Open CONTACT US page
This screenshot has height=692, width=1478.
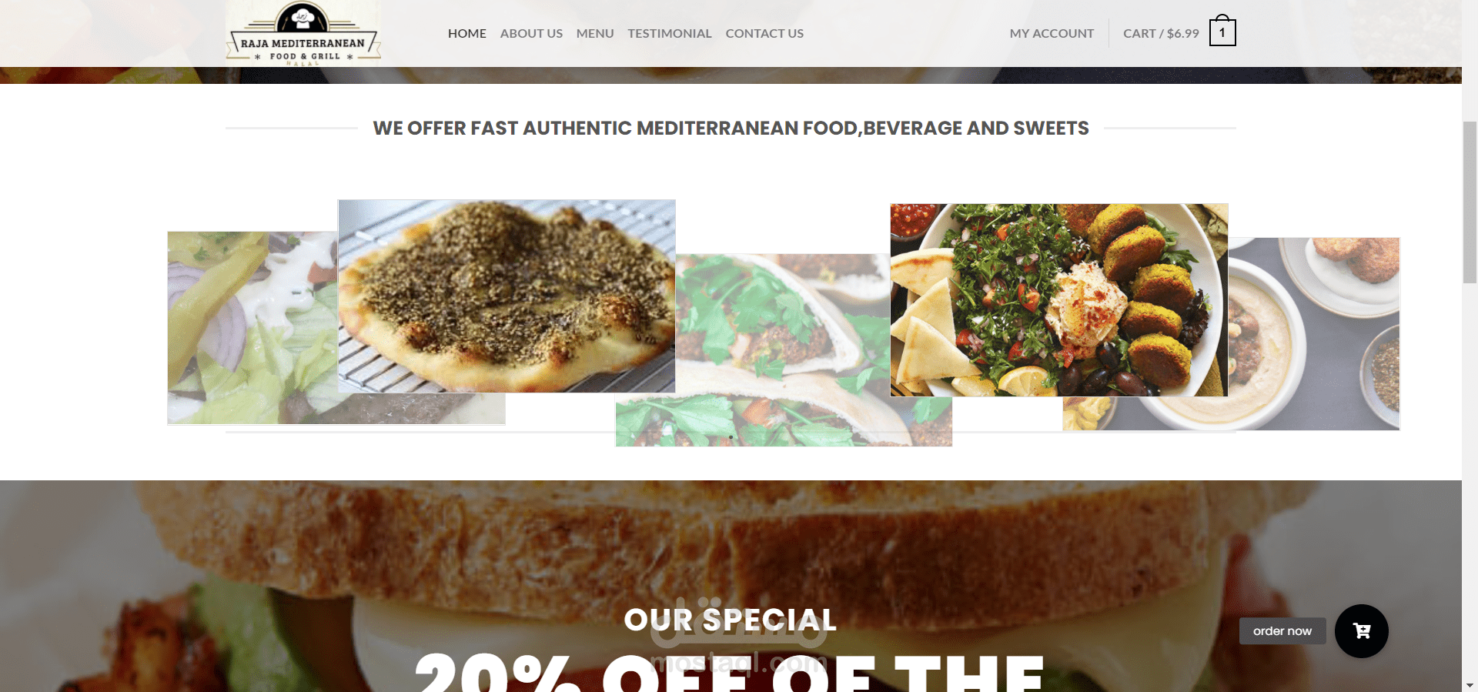point(764,33)
